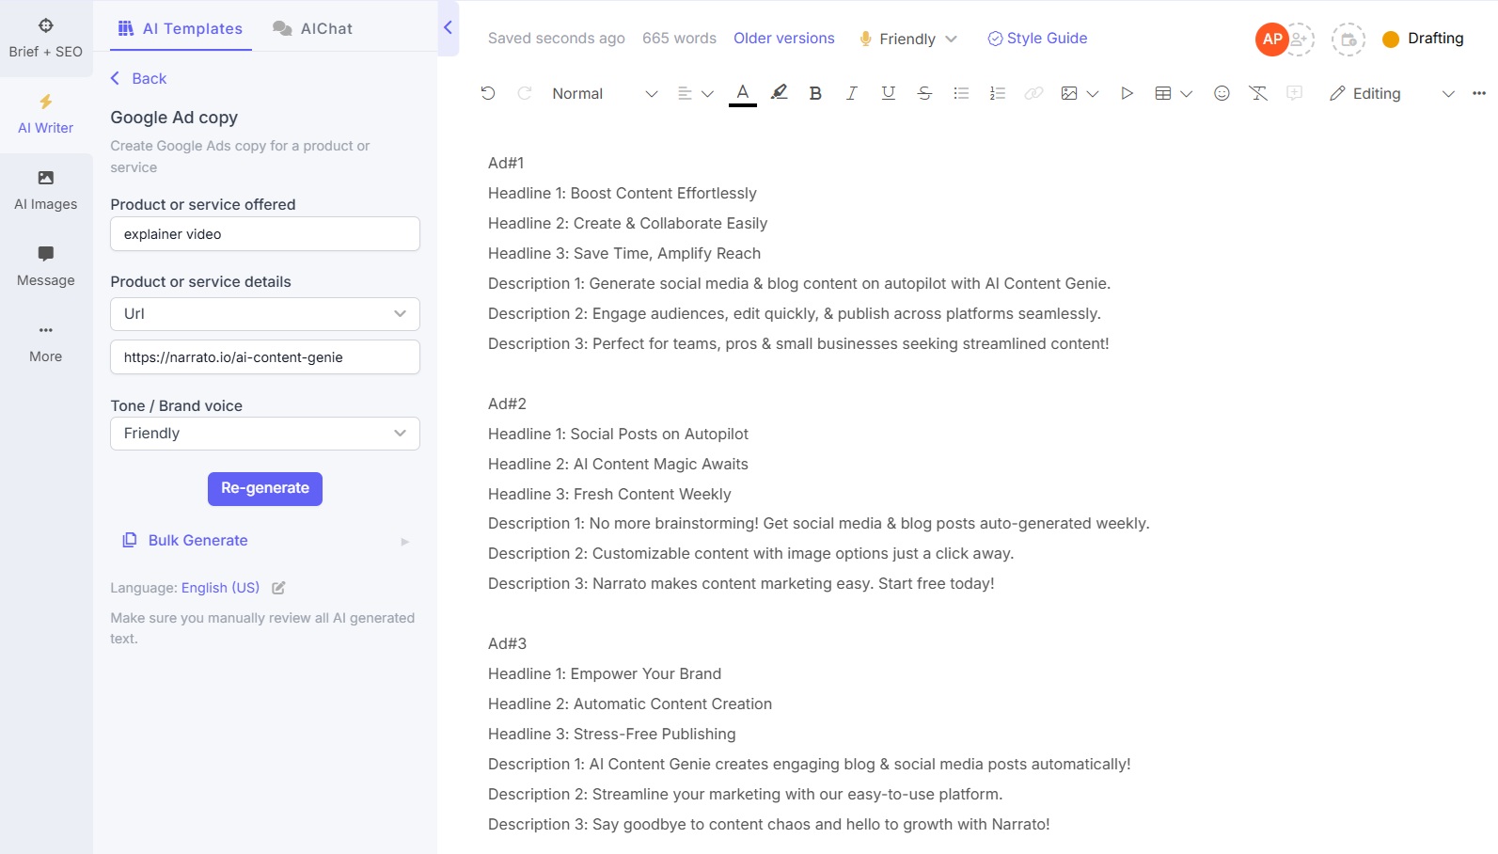Toggle underline formatting
The width and height of the screenshot is (1498, 854).
(x=888, y=93)
